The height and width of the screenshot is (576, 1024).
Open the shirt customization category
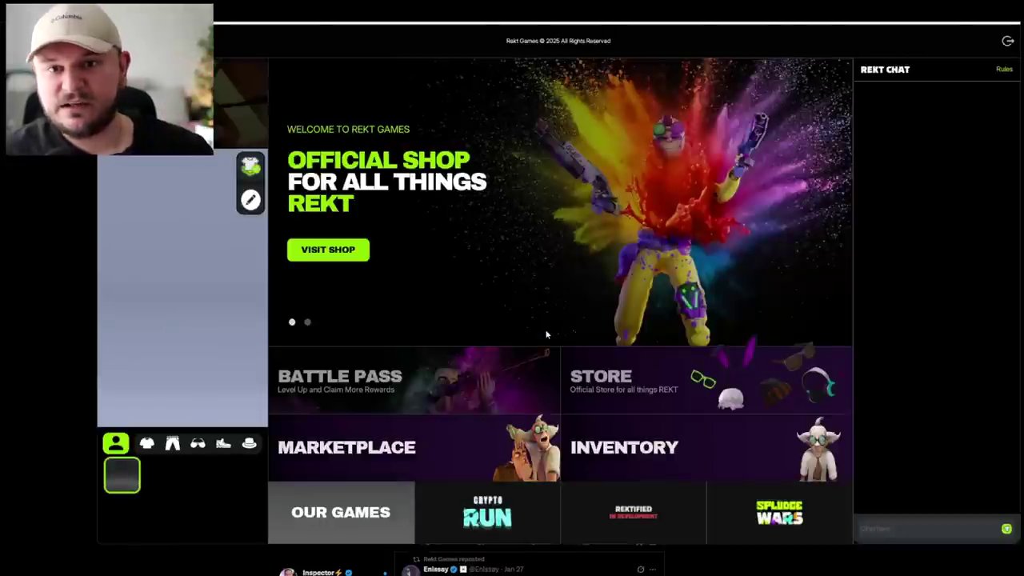(147, 443)
